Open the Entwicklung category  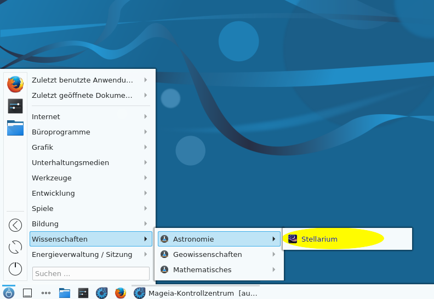pos(91,193)
